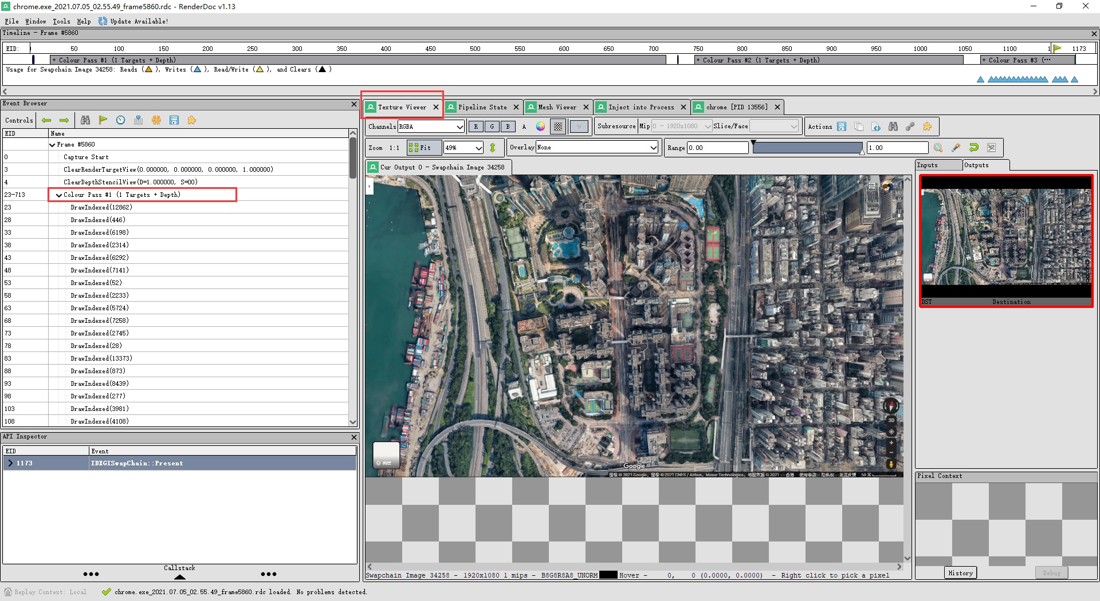Go to previous event with left green arrow
The height and width of the screenshot is (601, 1100).
(46, 120)
